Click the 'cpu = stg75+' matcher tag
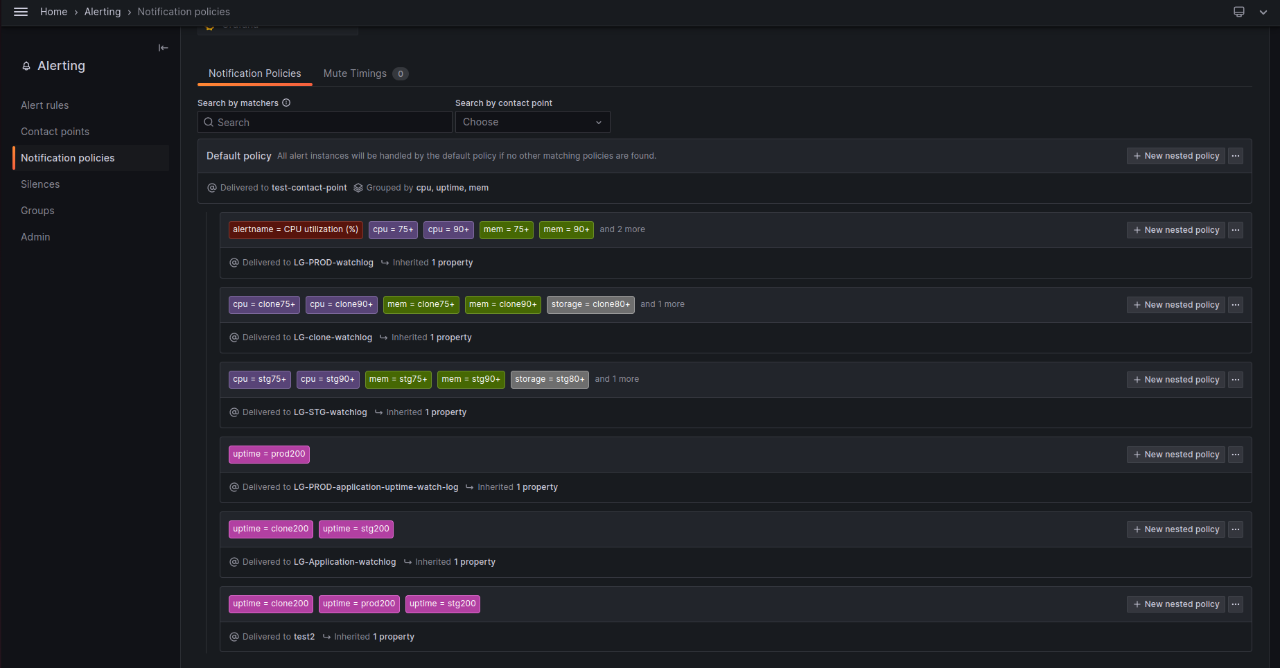Viewport: 1280px width, 668px height. tap(260, 379)
